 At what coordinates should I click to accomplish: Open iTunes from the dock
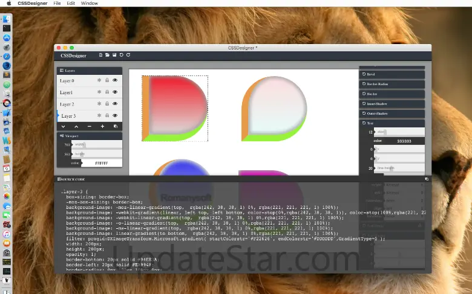[7, 234]
